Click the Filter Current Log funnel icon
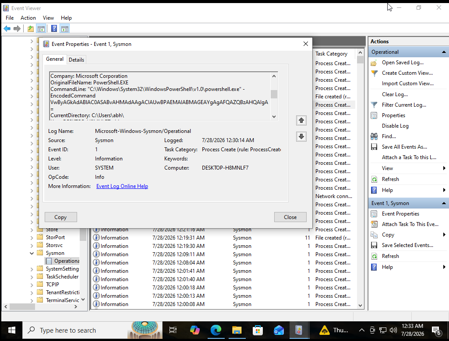The image size is (449, 341). 374,105
